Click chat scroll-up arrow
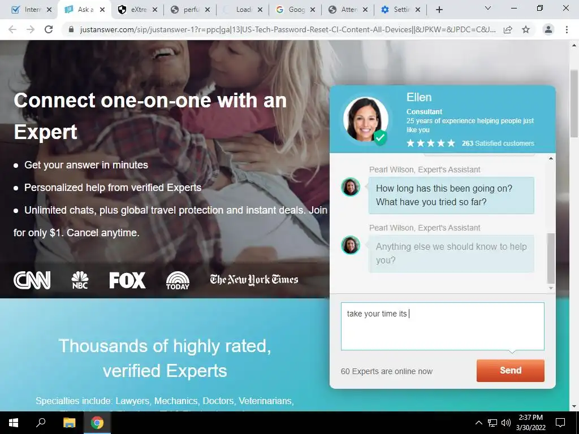The image size is (579, 434). click(551, 158)
